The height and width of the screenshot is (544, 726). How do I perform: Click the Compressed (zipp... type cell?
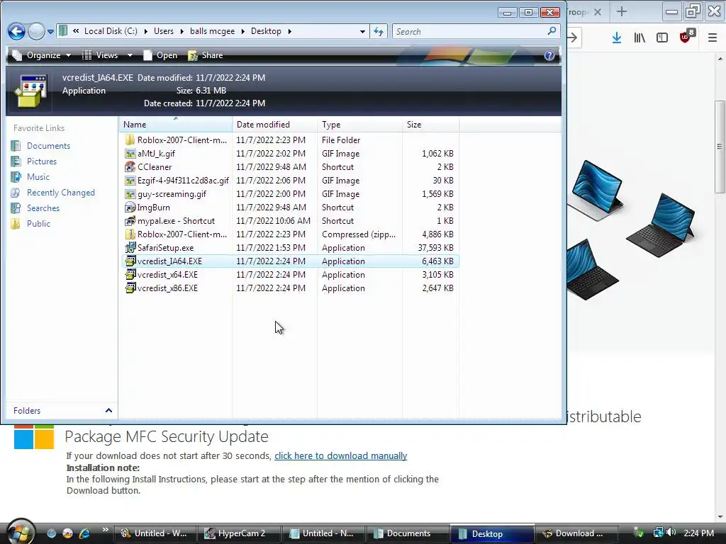359,234
